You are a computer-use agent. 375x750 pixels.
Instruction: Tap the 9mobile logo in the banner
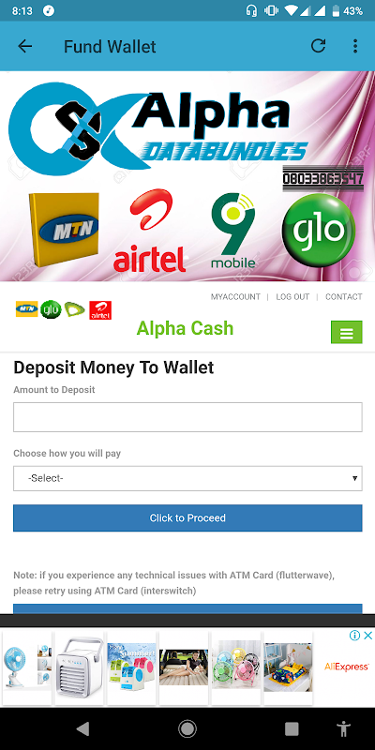click(x=233, y=231)
